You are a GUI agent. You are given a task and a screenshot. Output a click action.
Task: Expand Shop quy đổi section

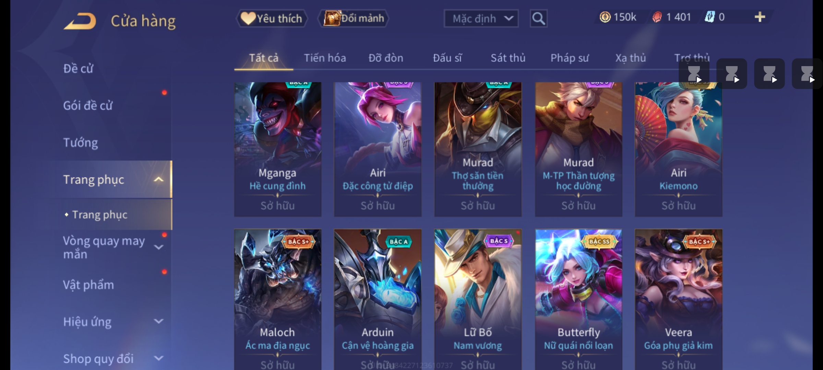tap(159, 358)
